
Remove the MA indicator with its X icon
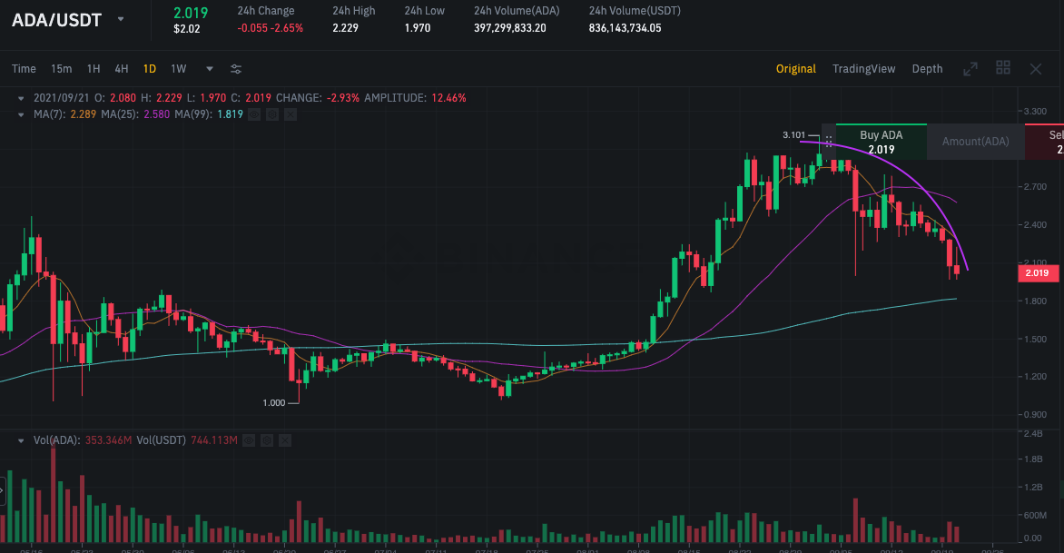pos(291,114)
